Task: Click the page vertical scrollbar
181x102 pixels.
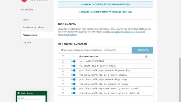Action: pyautogui.click(x=180, y=80)
